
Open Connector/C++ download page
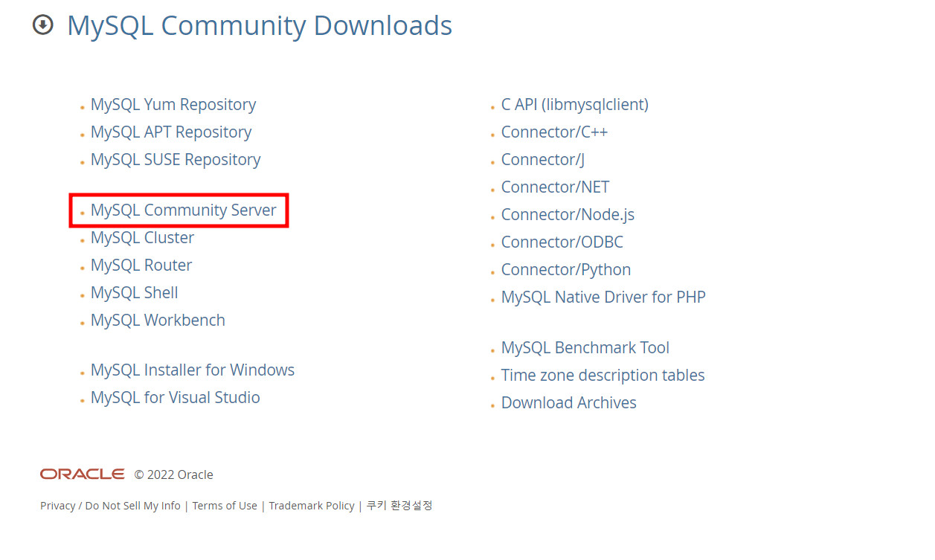555,132
